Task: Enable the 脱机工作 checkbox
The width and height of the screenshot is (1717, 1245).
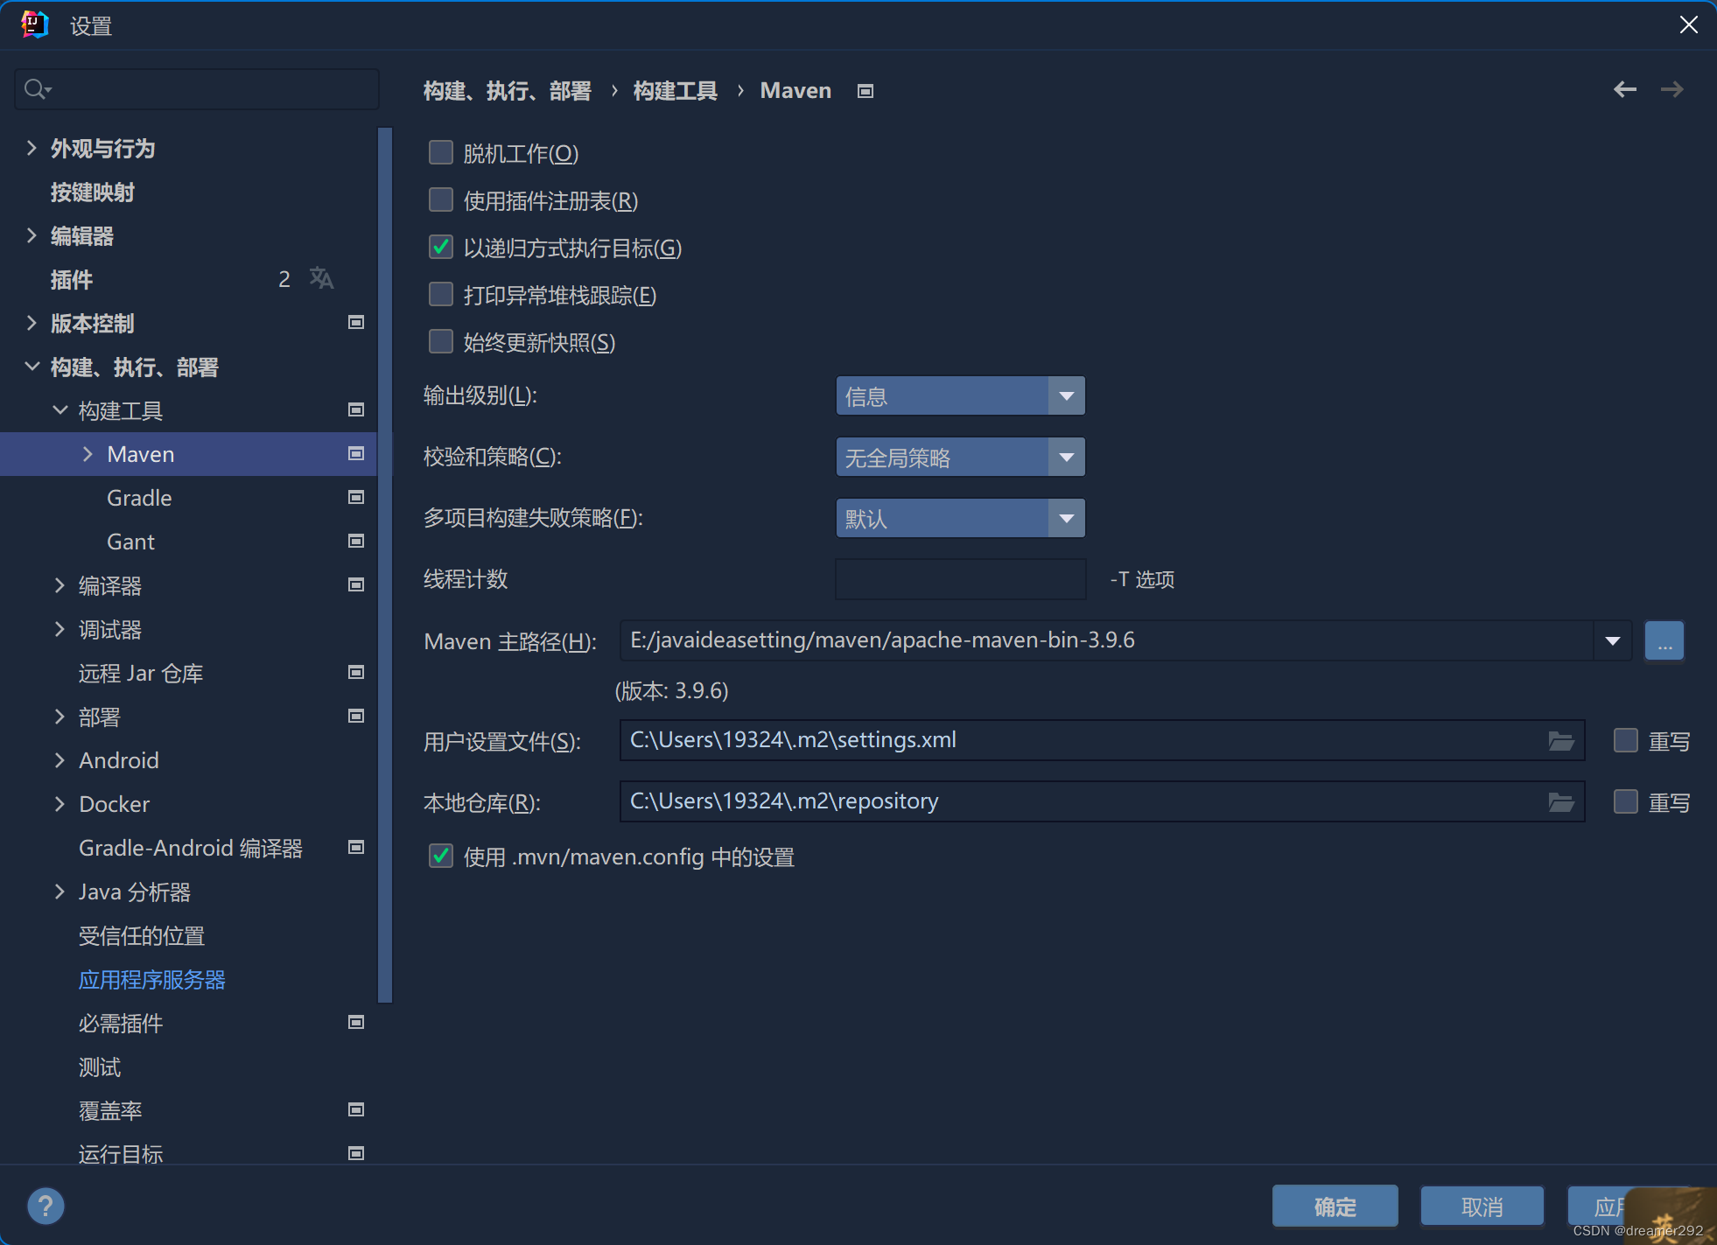Action: pyautogui.click(x=440, y=152)
